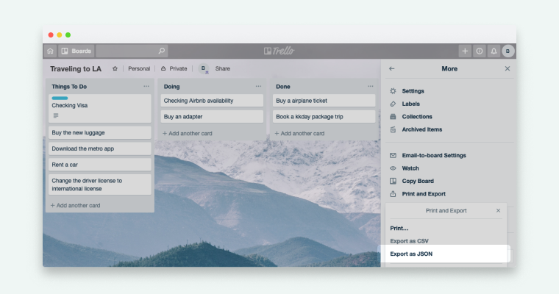Click the Archived Items box icon

tap(393, 129)
